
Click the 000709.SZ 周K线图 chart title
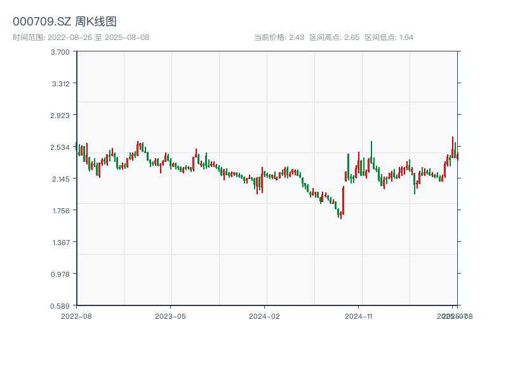[x=65, y=22]
